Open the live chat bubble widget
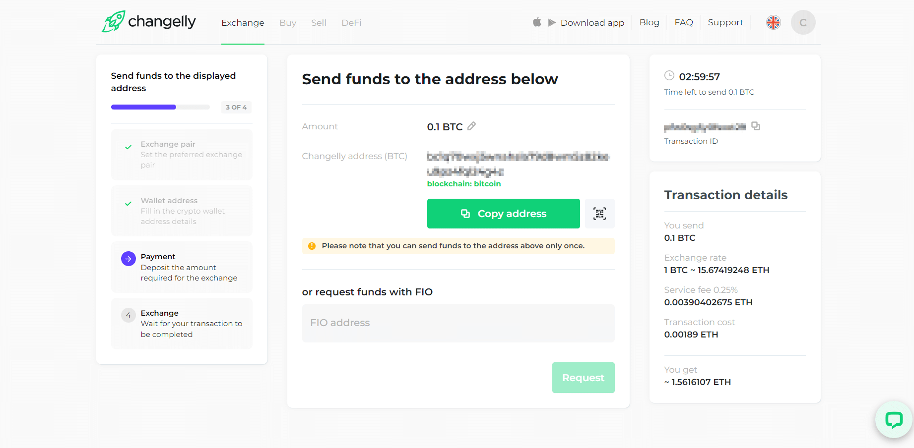914x448 pixels. pos(894,420)
